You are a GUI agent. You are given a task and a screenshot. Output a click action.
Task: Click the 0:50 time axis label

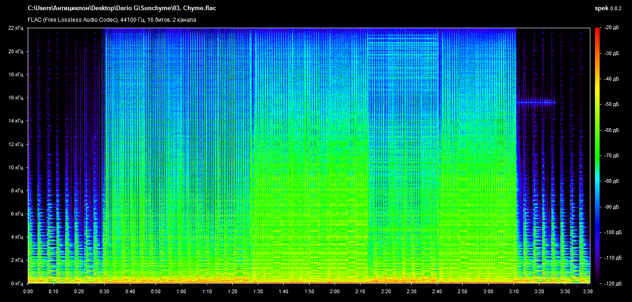point(156,292)
